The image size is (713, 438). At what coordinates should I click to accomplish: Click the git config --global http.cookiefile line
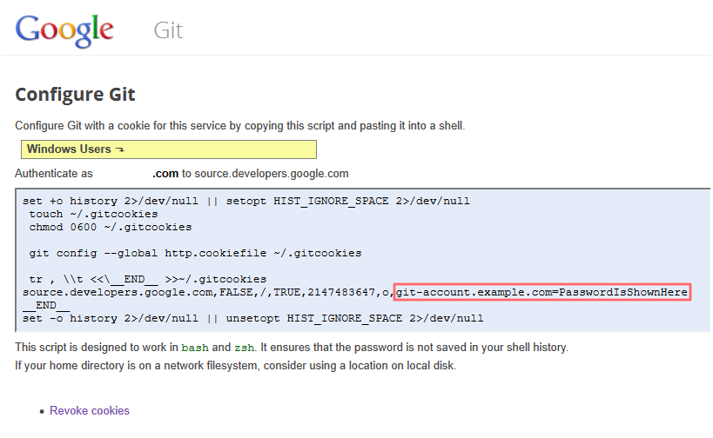(x=195, y=253)
